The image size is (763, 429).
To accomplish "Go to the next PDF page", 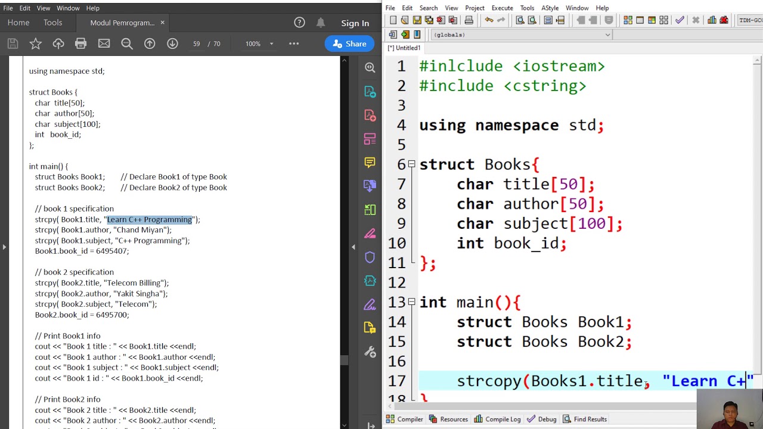I will point(172,43).
